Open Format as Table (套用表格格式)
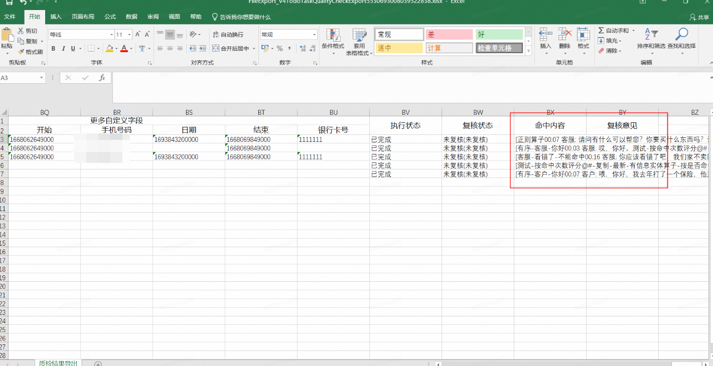Viewport: 713px width, 366px height. coord(359,41)
